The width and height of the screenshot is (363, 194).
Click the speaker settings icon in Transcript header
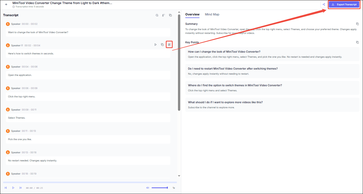coord(164,15)
